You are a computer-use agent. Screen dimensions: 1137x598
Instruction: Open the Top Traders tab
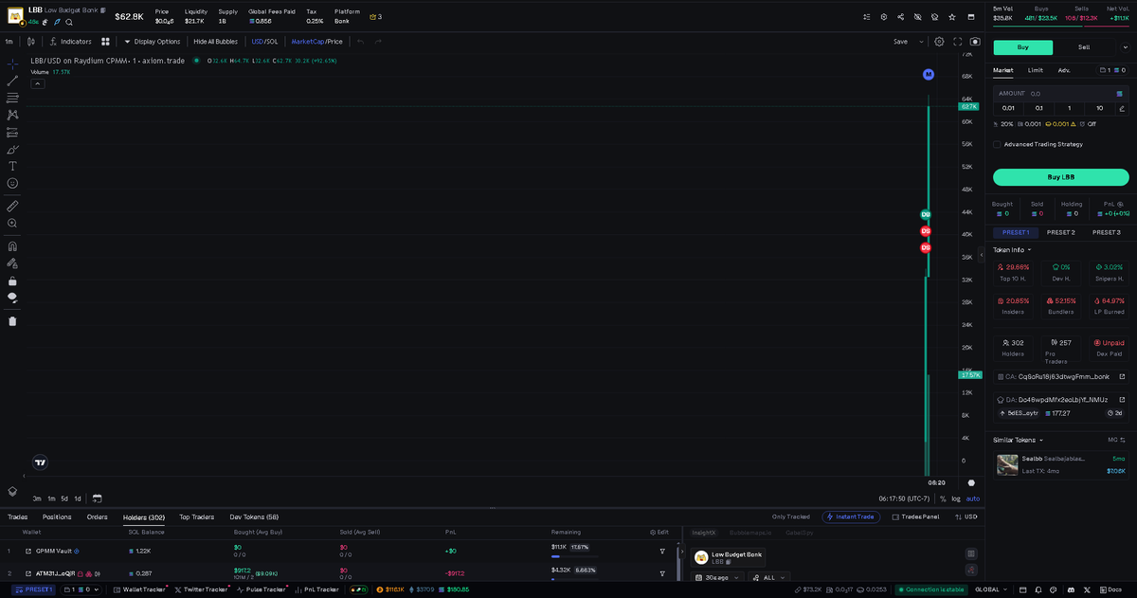[x=196, y=517]
